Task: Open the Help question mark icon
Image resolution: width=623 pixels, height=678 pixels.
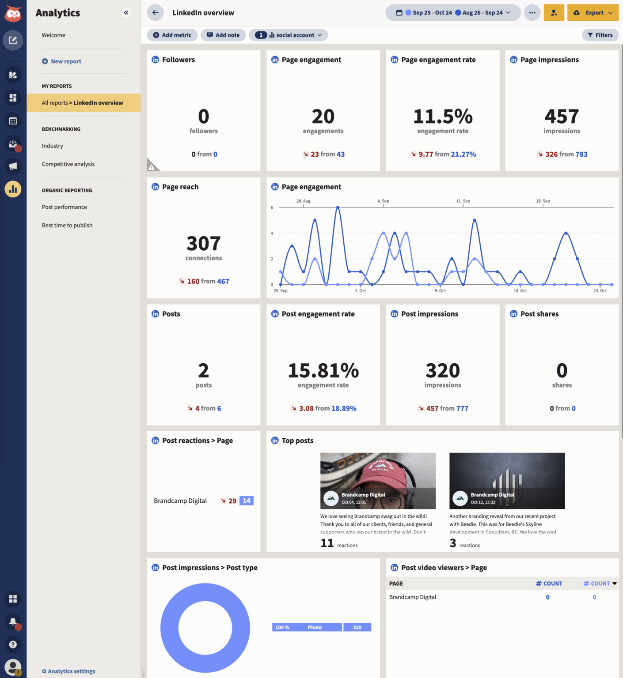Action: [x=13, y=644]
